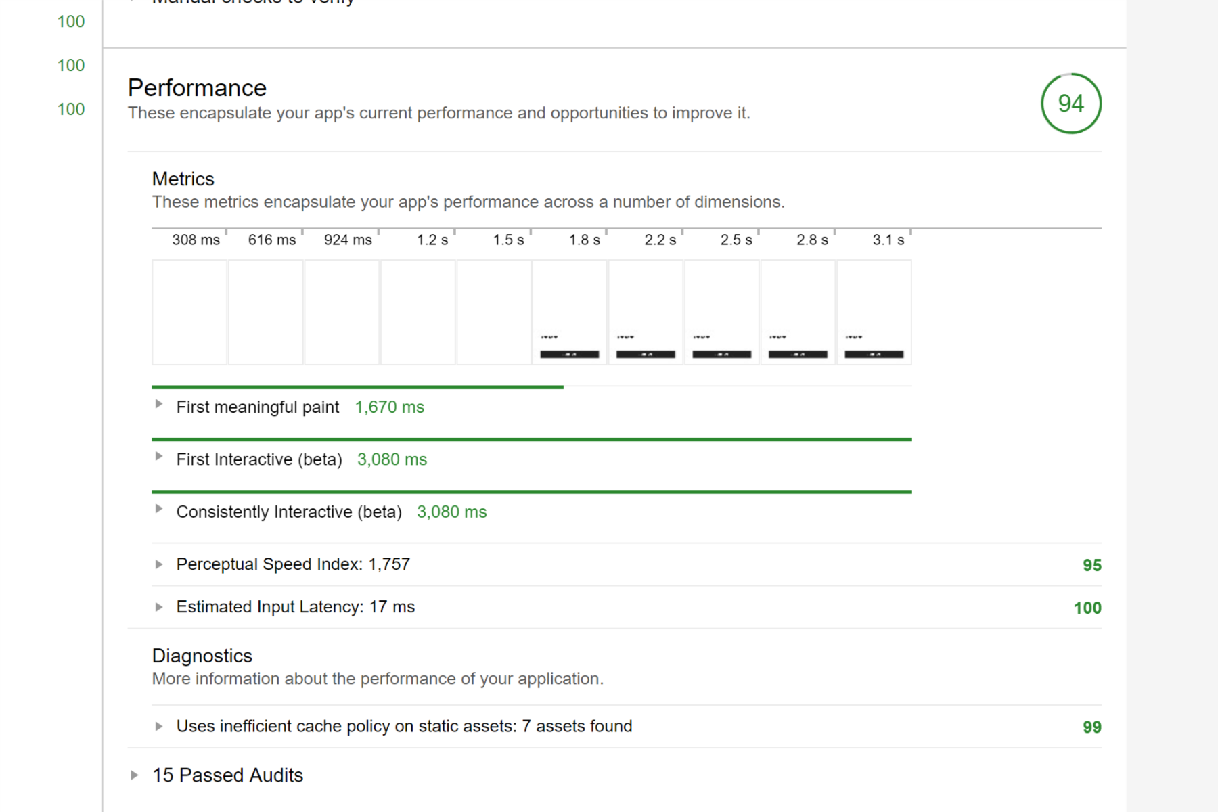Click the Performance score gauge showing 94
The height and width of the screenshot is (812, 1218).
[1071, 104]
